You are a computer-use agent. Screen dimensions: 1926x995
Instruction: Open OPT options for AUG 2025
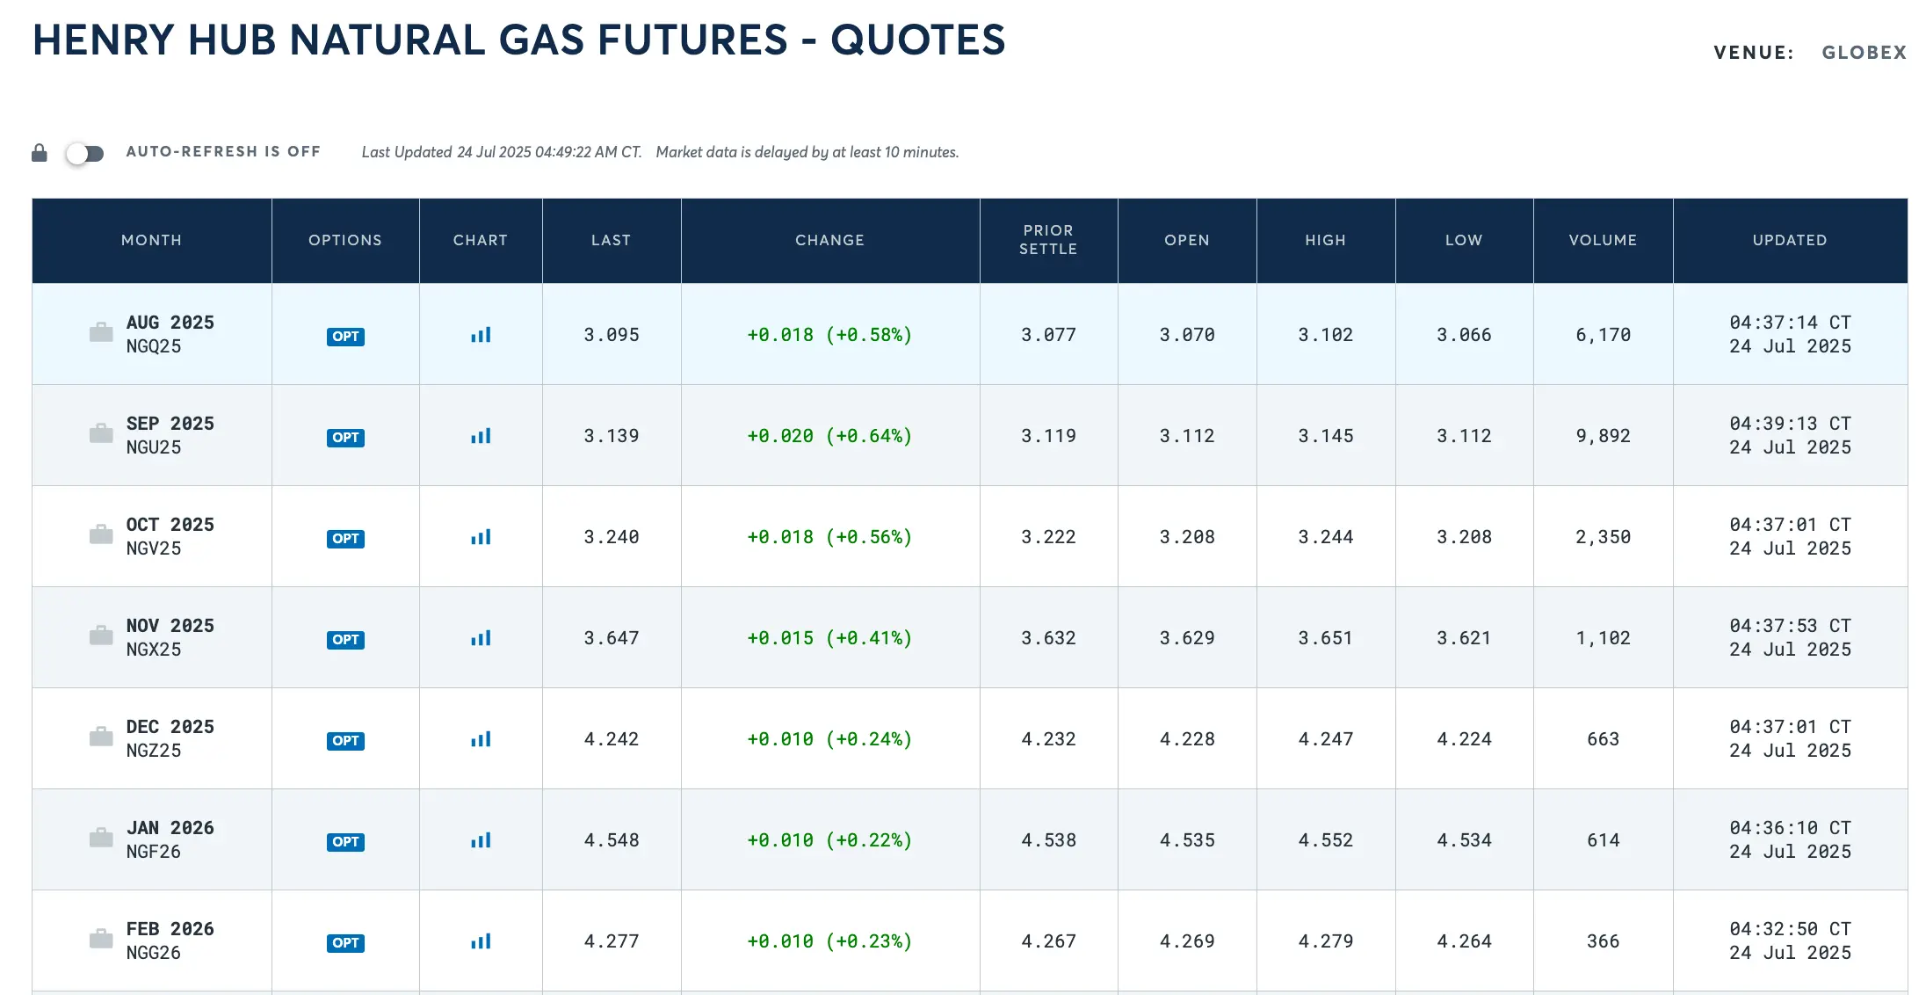(345, 336)
